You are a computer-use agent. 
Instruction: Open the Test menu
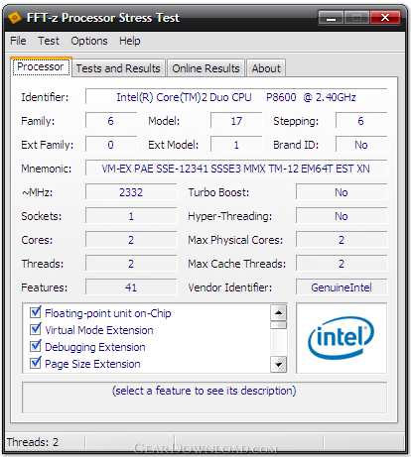pos(49,41)
